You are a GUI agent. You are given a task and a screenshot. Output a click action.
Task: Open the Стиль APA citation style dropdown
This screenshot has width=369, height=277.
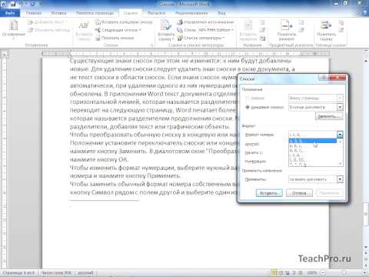[x=205, y=30]
